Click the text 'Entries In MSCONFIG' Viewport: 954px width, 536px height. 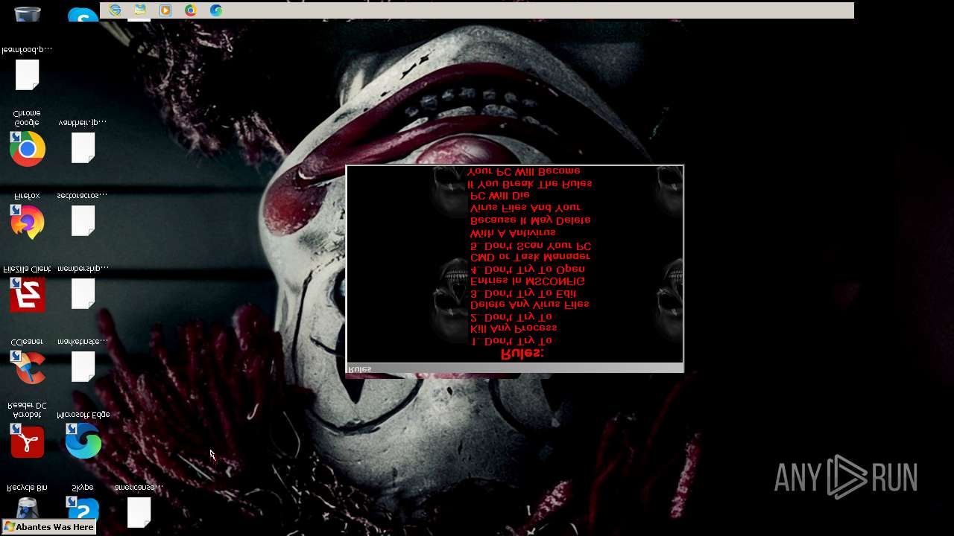[x=528, y=281]
